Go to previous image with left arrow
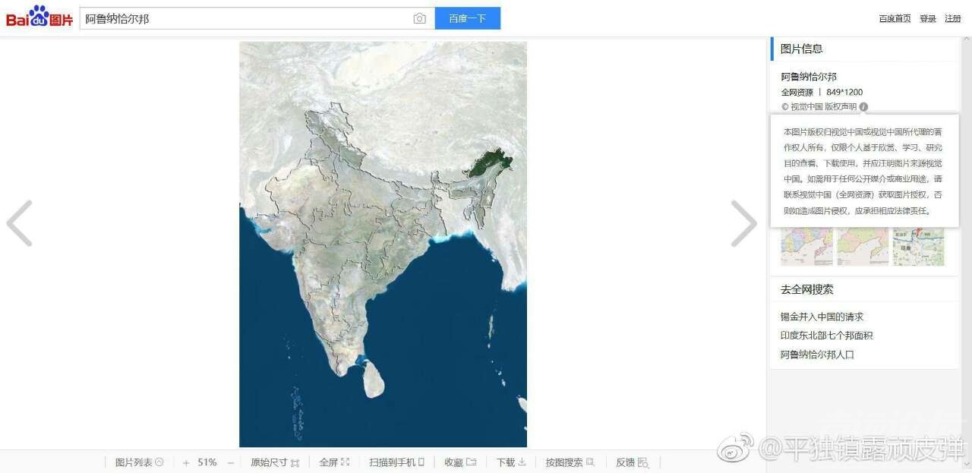972x473 pixels. point(20,223)
